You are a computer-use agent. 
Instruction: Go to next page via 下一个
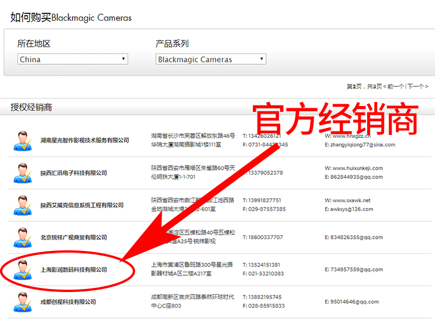coord(416,86)
